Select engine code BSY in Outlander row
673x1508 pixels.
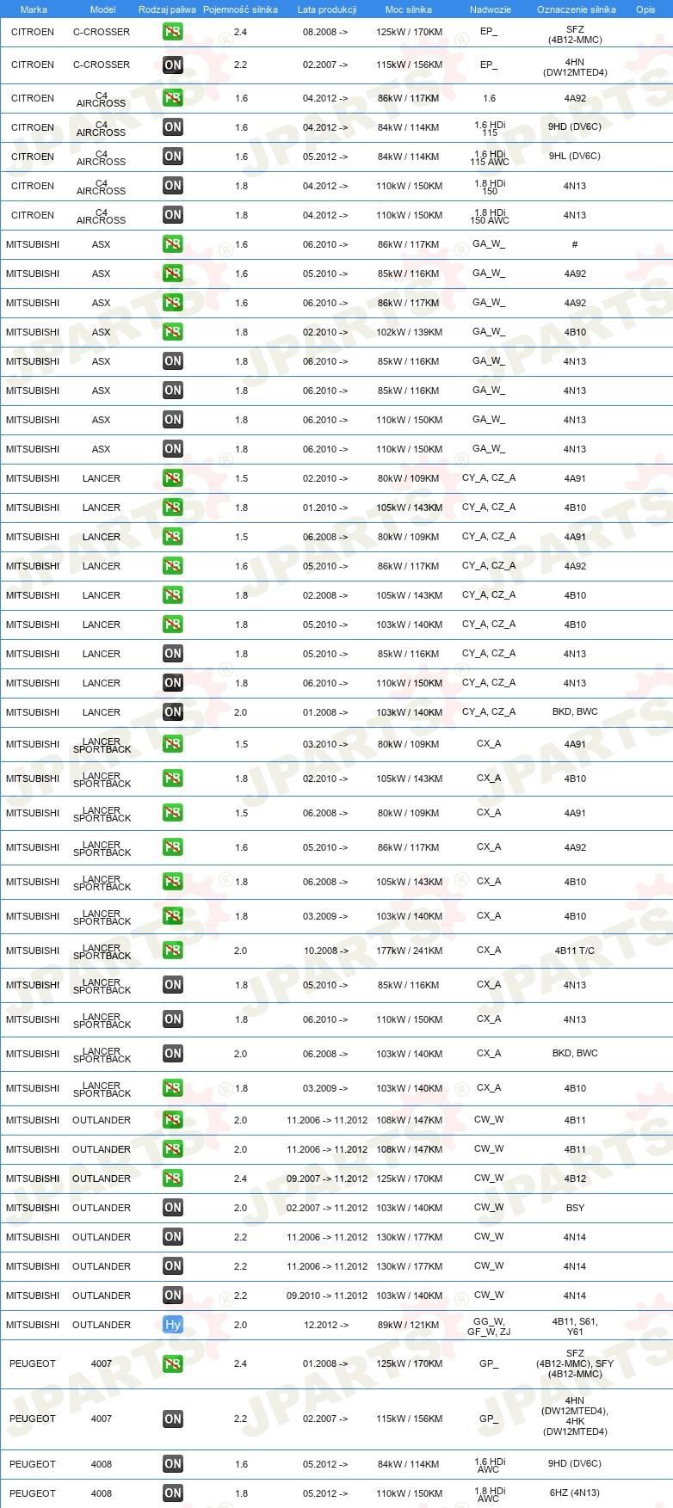[575, 1208]
